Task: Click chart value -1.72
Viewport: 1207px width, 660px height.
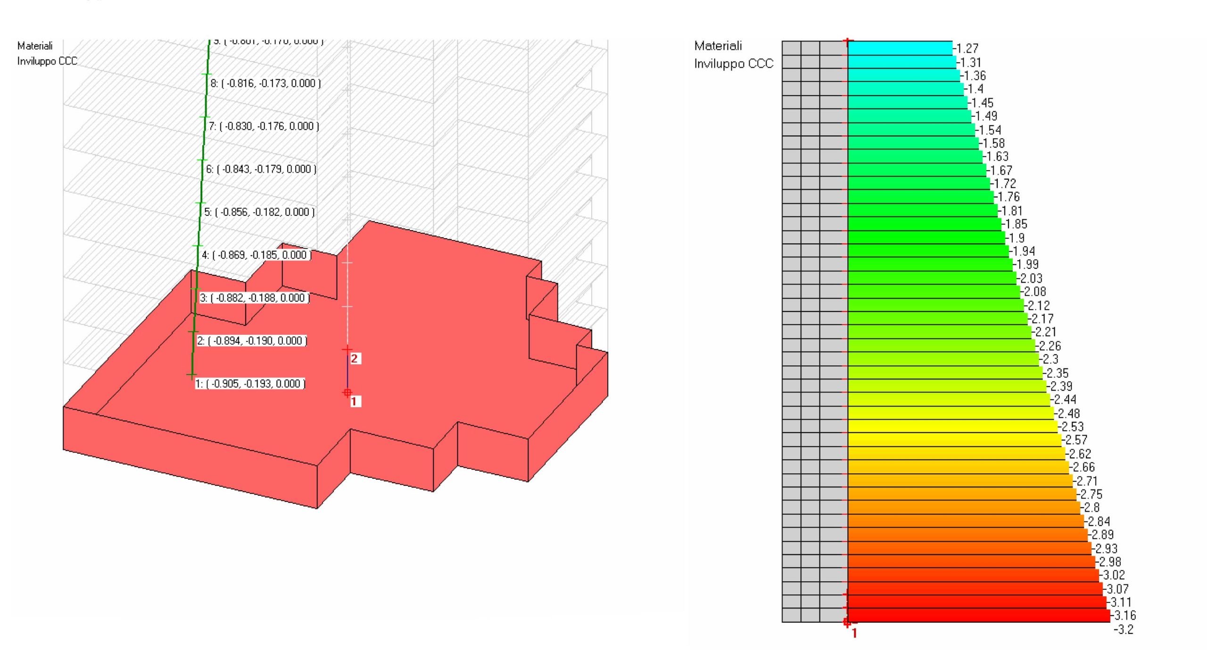Action: [1003, 183]
